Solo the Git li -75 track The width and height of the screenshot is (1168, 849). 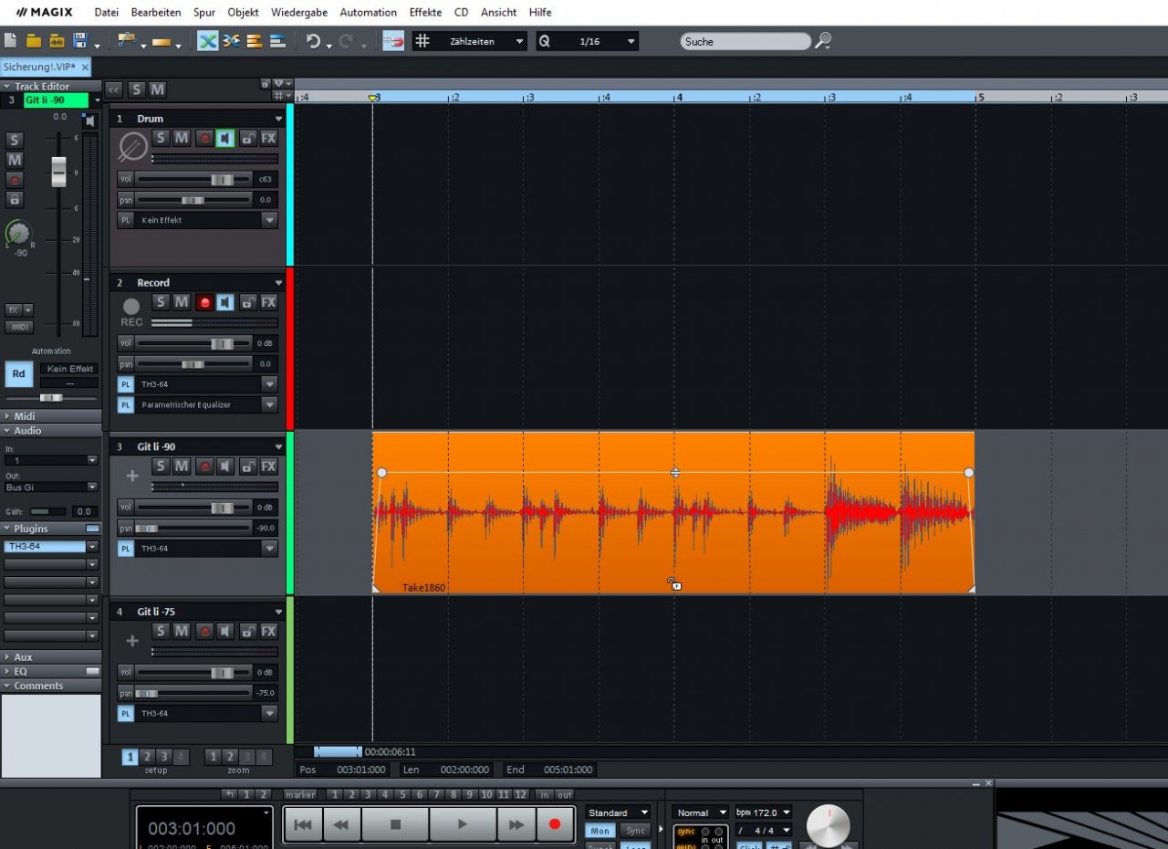161,631
